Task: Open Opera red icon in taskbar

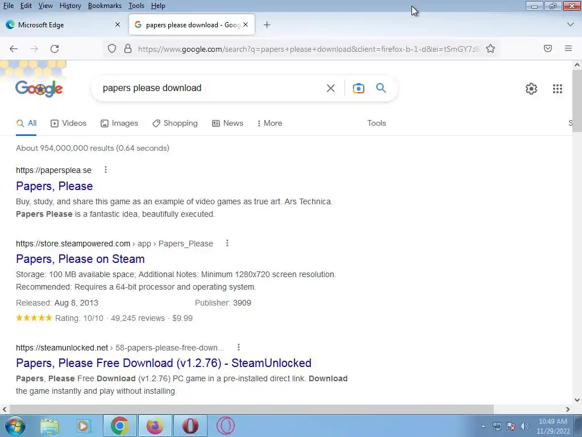Action: pos(190,426)
